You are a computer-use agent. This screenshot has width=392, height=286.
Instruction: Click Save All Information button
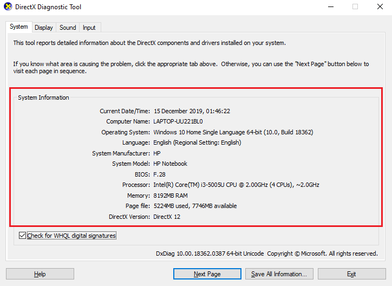(279, 274)
